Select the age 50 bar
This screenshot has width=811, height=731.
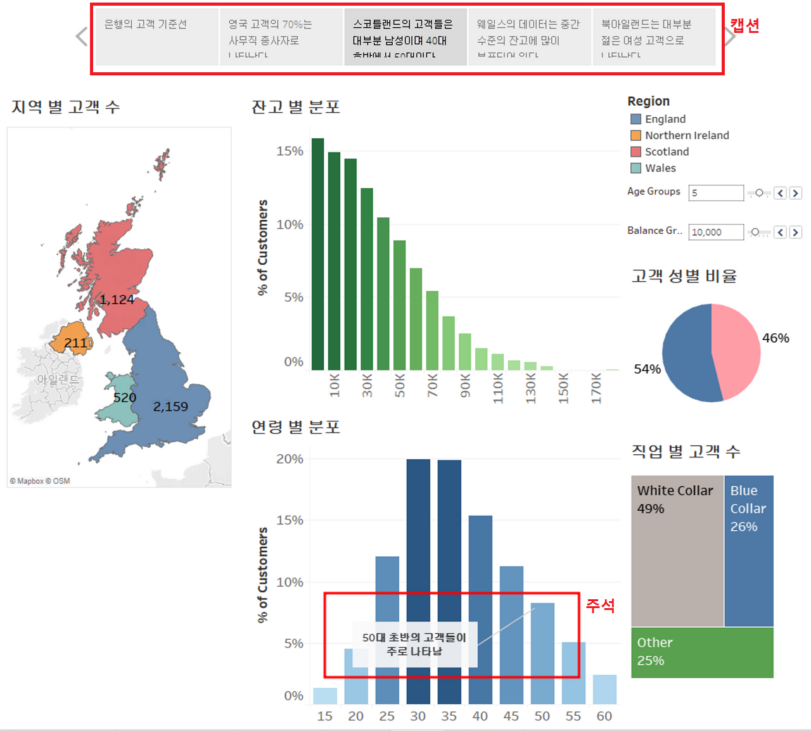tap(542, 653)
